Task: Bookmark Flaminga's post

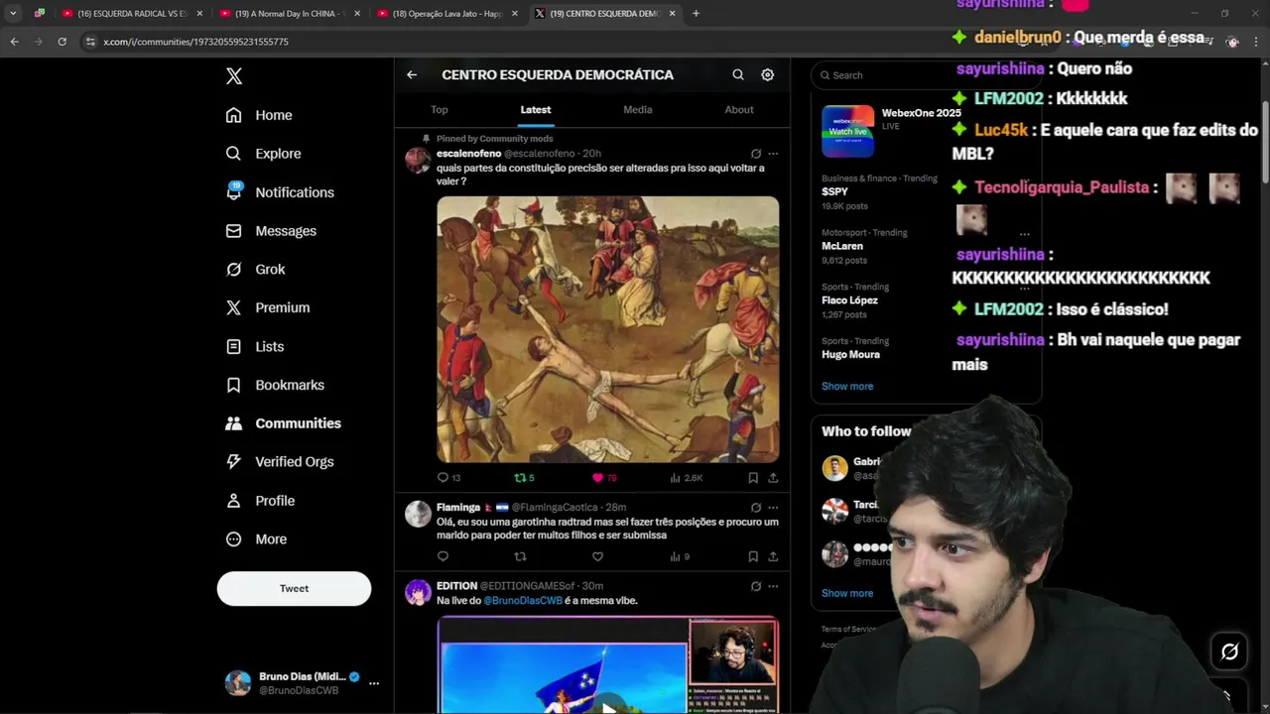Action: (753, 557)
